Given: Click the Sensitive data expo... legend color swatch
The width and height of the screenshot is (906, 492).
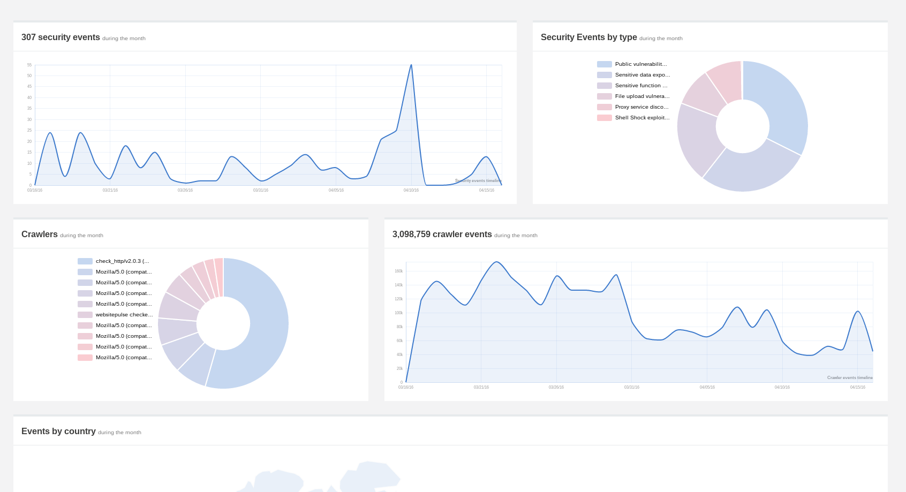Looking at the screenshot, I should point(604,75).
